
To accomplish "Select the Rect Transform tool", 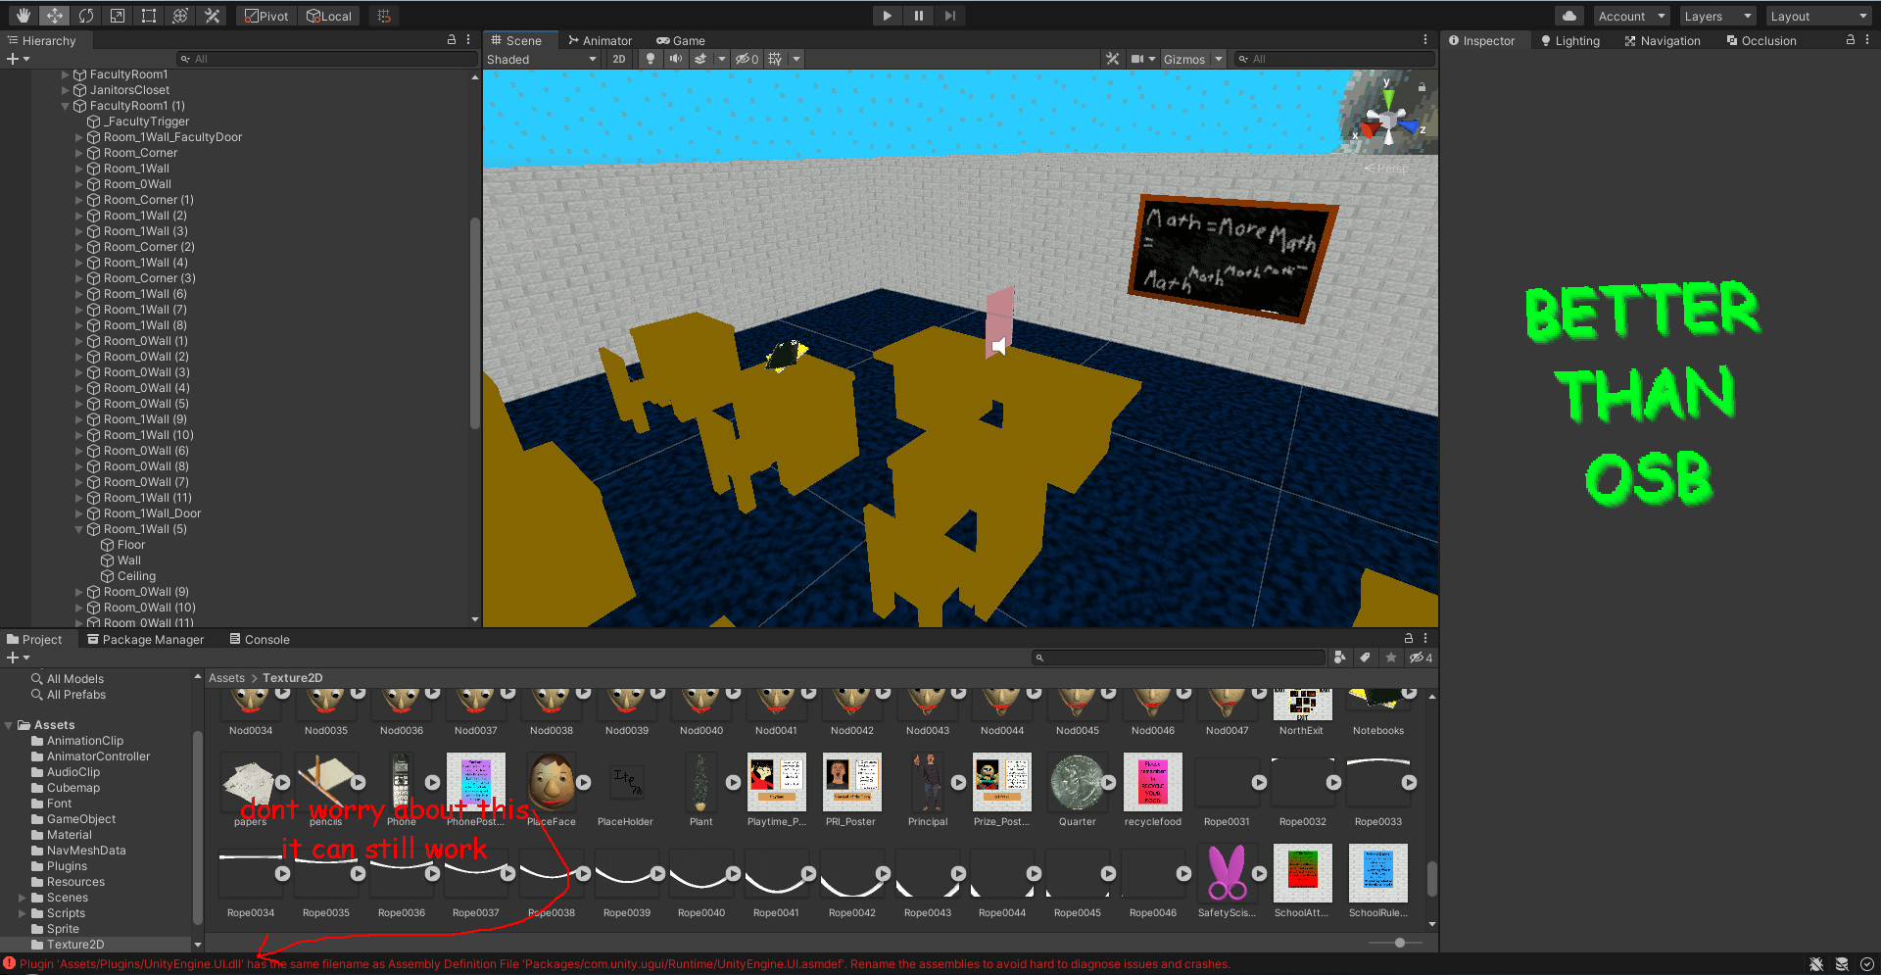I will [148, 15].
